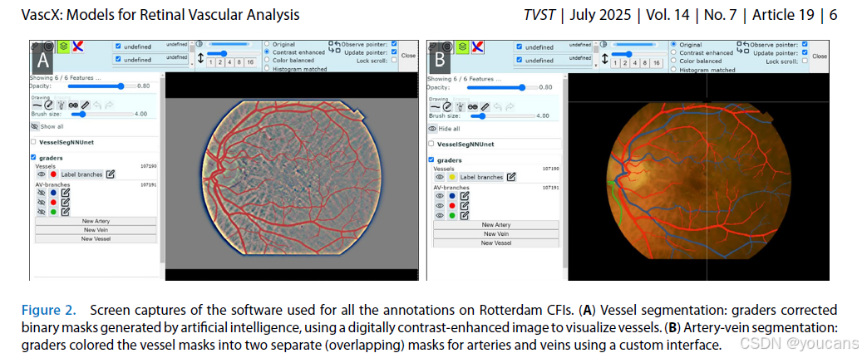This screenshot has height=358, width=862.
Task: Click the Show all eye toggle in panel A
Action: 35,126
